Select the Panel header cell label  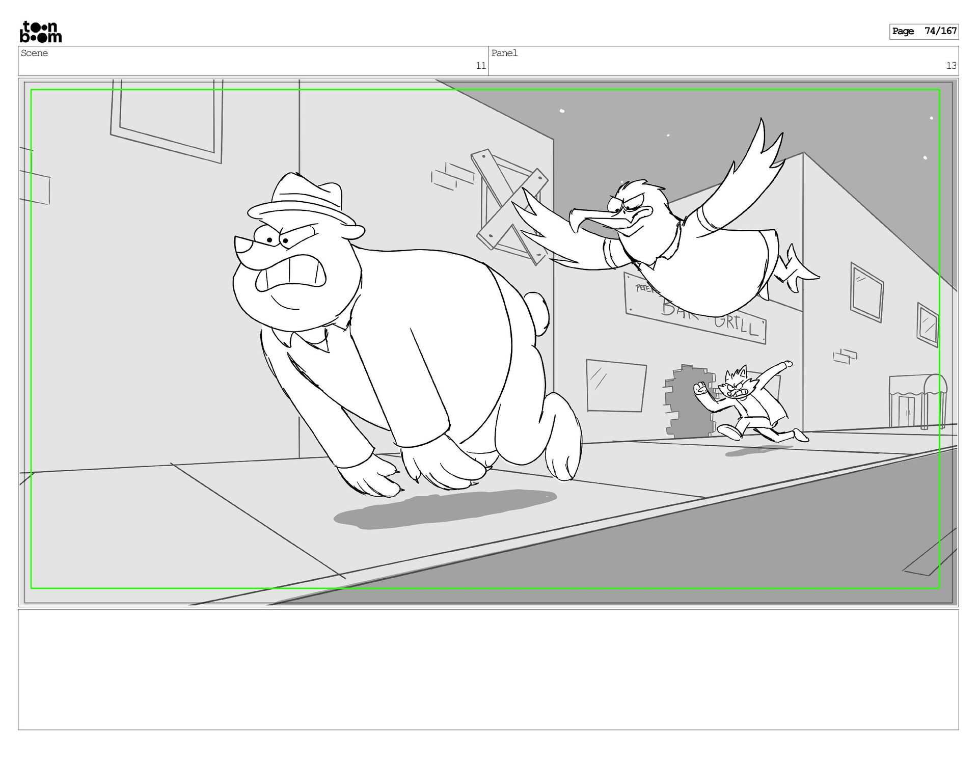[504, 53]
